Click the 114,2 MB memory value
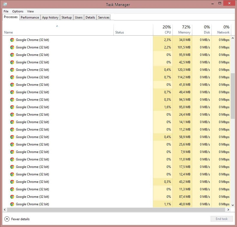Viewport: 237px width, 227px height. [184, 77]
